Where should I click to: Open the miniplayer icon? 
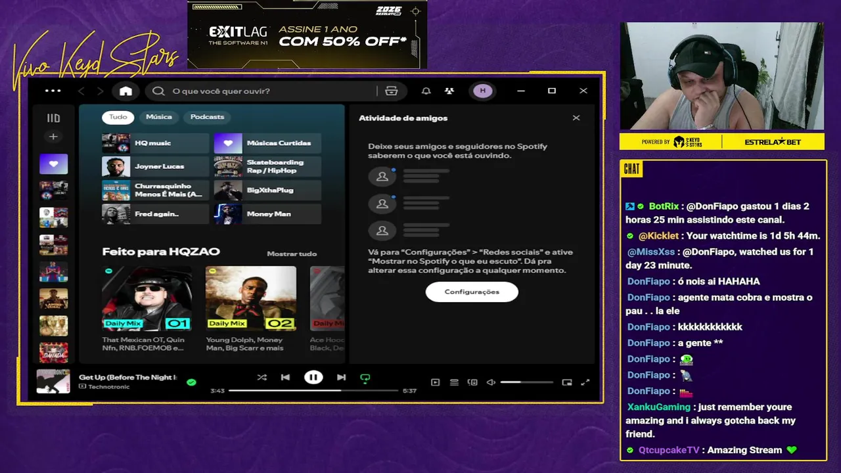click(567, 382)
